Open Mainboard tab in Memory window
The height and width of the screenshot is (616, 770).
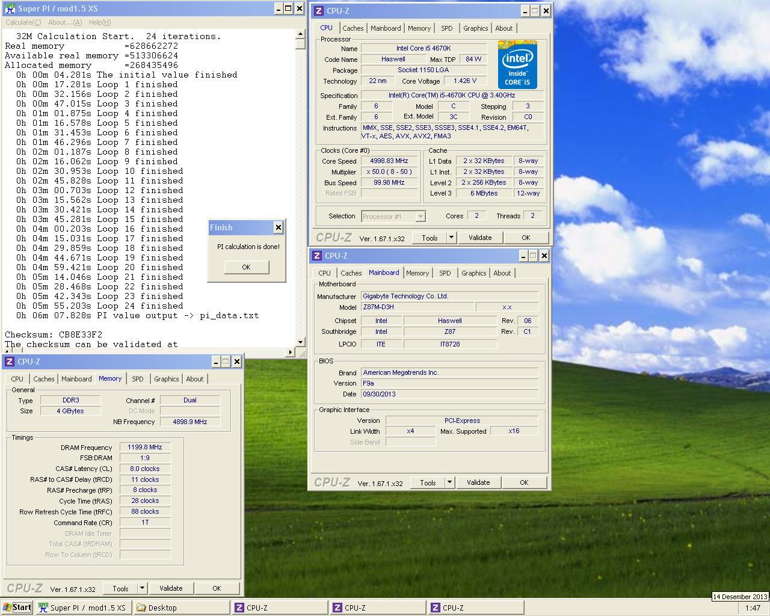point(77,379)
